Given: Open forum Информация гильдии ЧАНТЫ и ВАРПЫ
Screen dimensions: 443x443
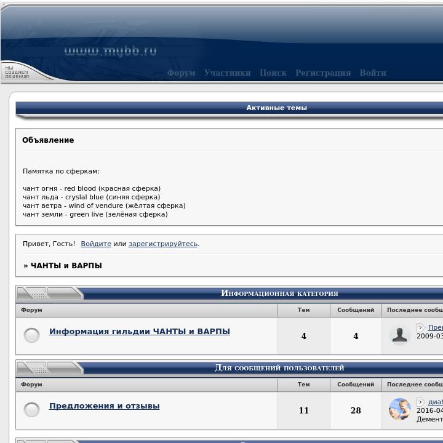Looking at the screenshot, I should click(140, 332).
